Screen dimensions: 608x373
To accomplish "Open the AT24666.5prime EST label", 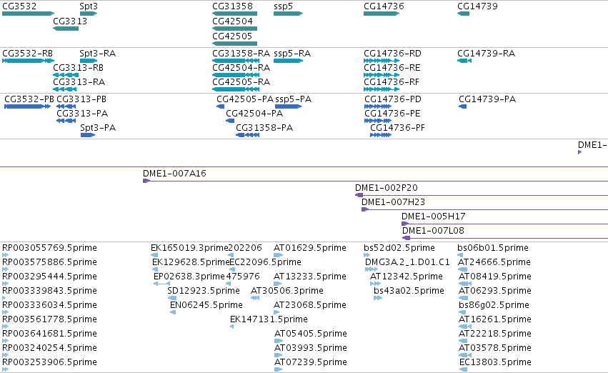I will (x=494, y=262).
